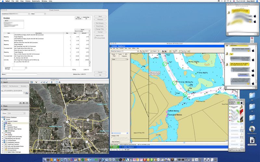Click the Apple menu icon
The image size is (260, 162).
(x=3, y=1)
